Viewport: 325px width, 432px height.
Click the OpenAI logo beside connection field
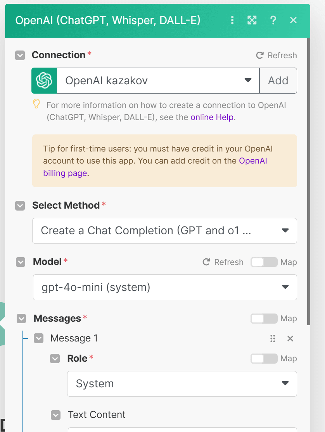pyautogui.click(x=44, y=80)
